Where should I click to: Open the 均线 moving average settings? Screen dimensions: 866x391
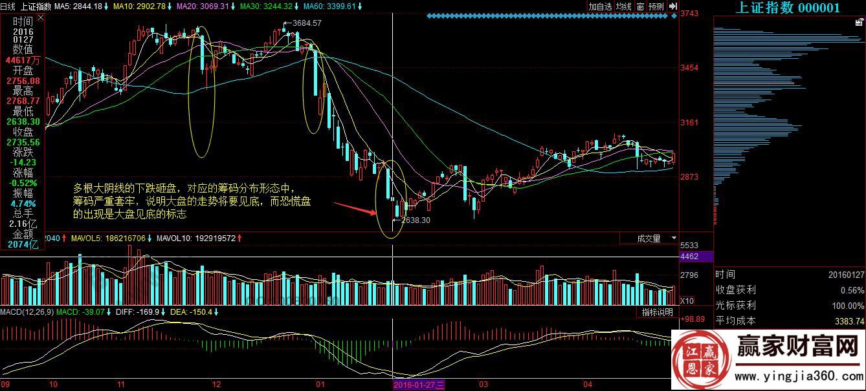623,6
